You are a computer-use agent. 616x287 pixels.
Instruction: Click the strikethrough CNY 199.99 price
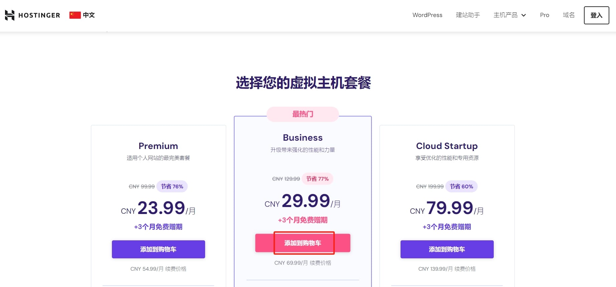430,187
